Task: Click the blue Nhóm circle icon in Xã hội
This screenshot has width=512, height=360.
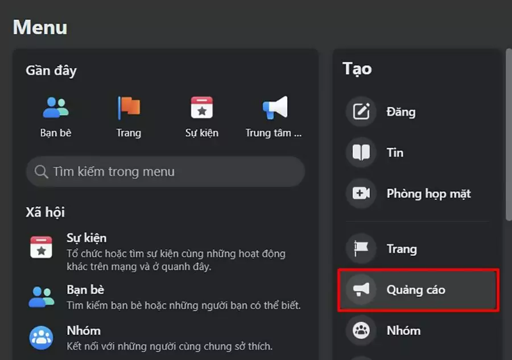Action: pos(41,338)
